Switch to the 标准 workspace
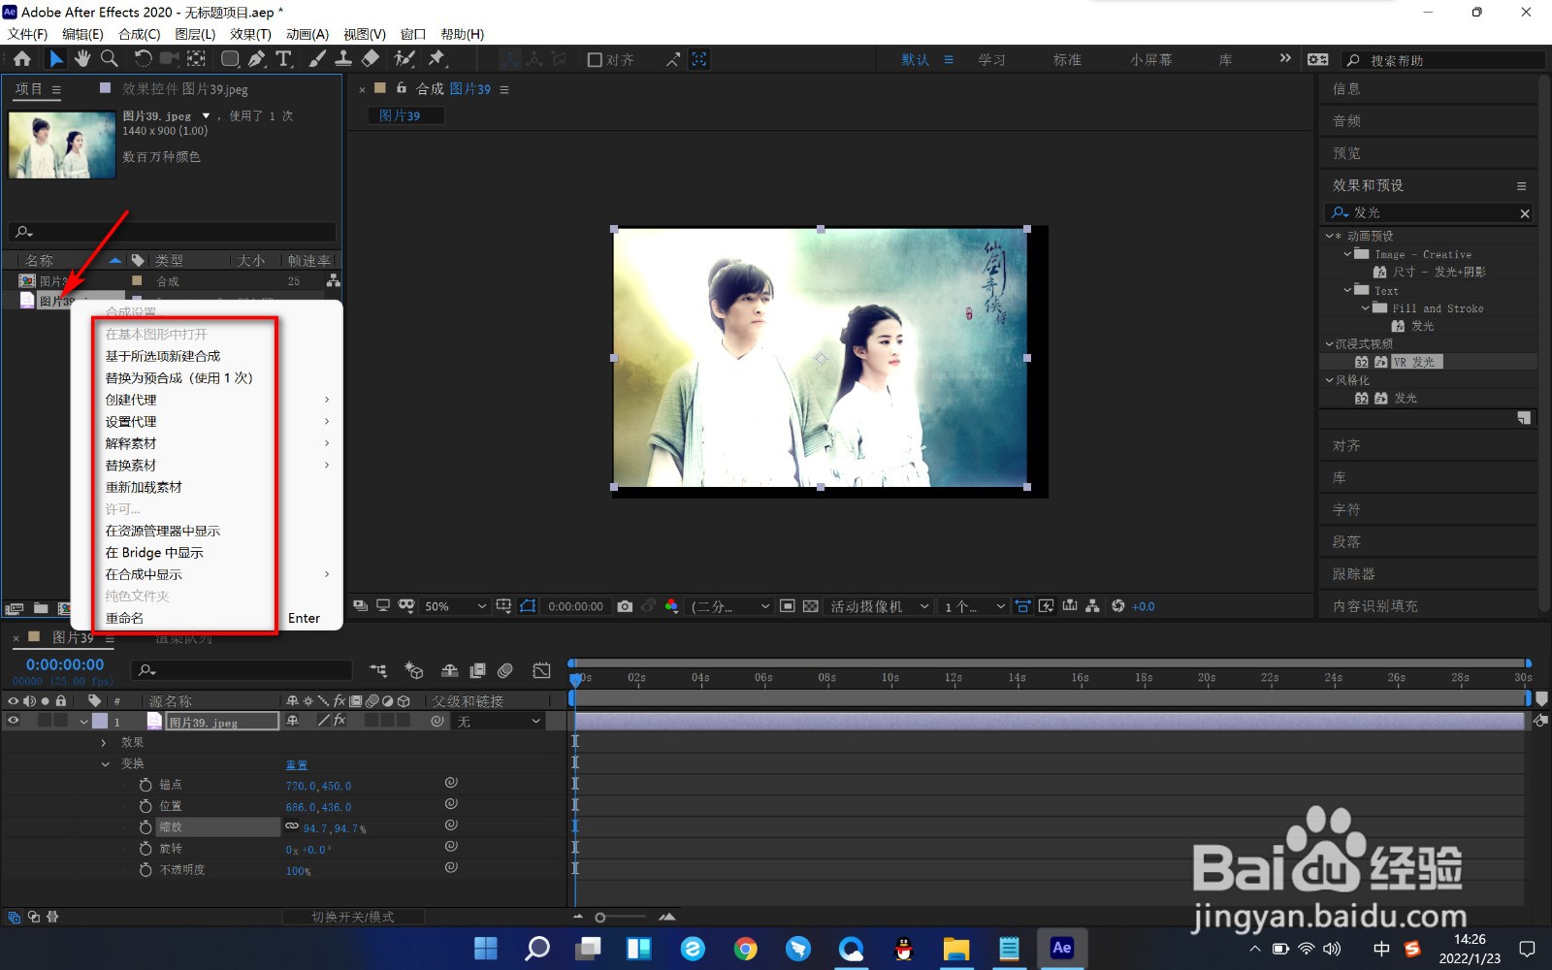1552x970 pixels. (x=1067, y=60)
